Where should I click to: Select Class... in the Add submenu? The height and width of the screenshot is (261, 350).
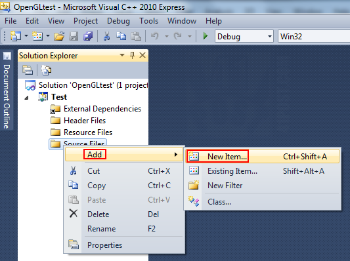(263, 202)
